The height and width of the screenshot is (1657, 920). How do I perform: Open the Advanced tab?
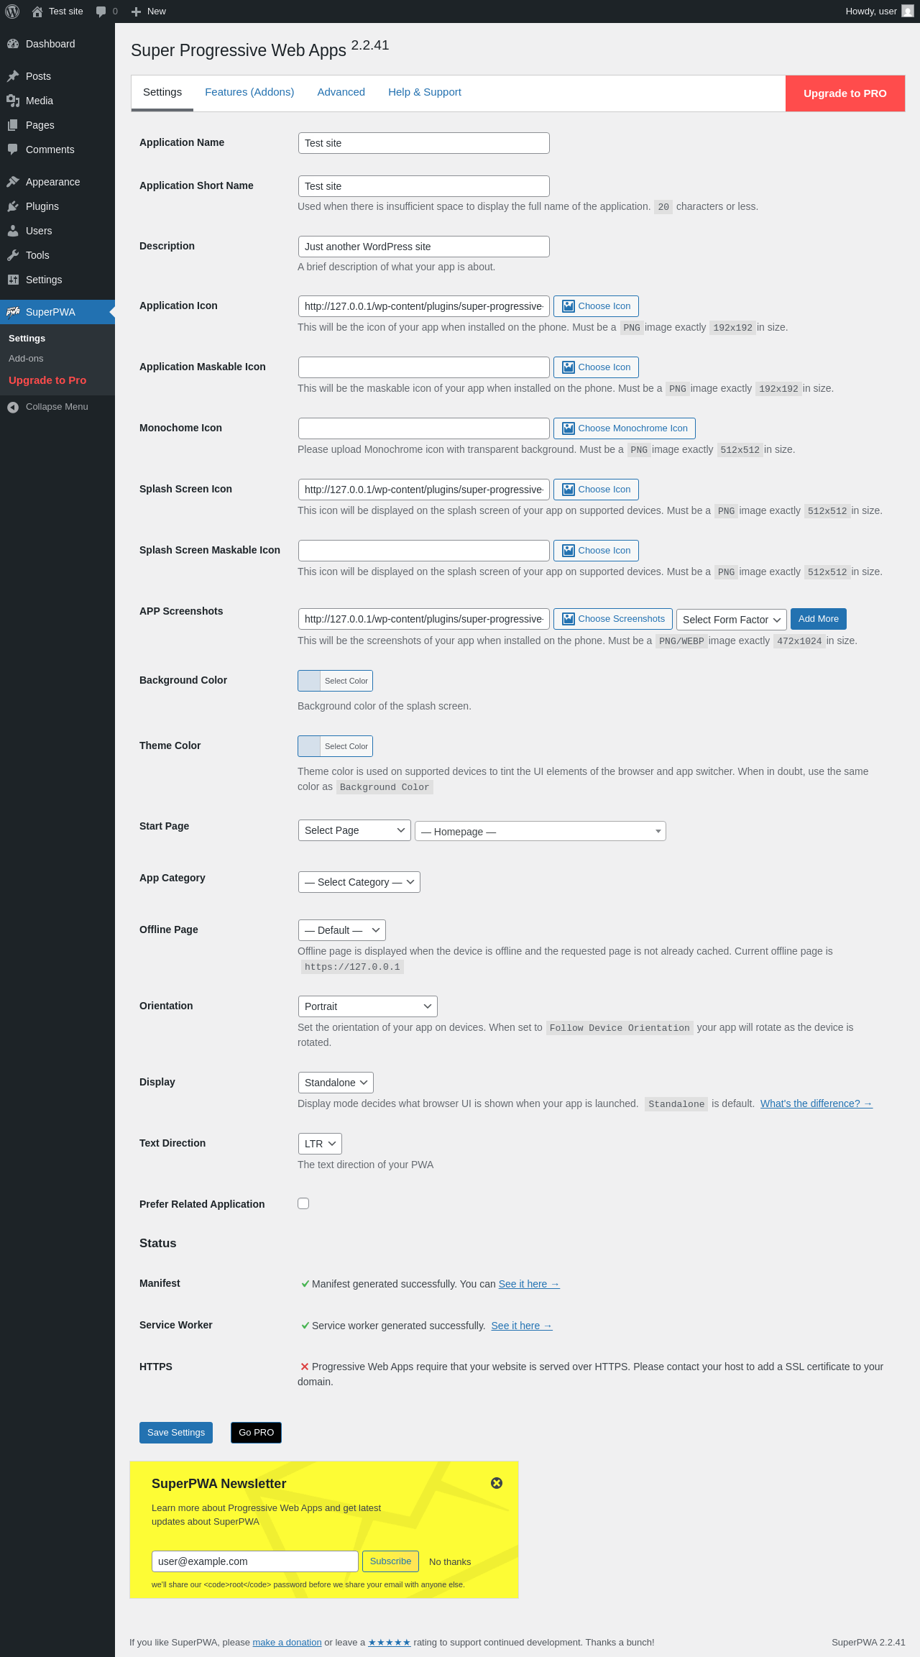(x=341, y=92)
